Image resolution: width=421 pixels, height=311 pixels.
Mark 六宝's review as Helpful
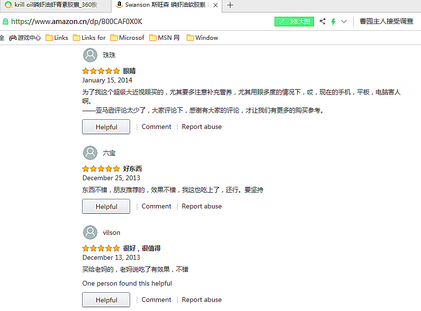[106, 207]
